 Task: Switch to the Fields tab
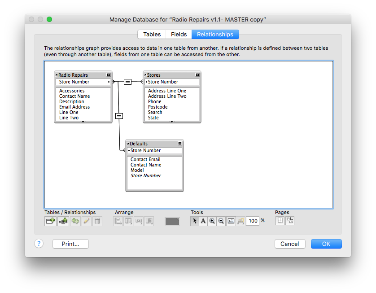point(179,35)
